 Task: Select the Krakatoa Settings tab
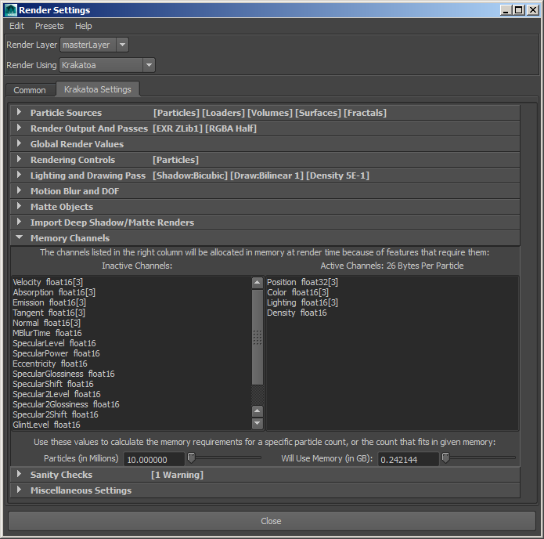point(98,89)
